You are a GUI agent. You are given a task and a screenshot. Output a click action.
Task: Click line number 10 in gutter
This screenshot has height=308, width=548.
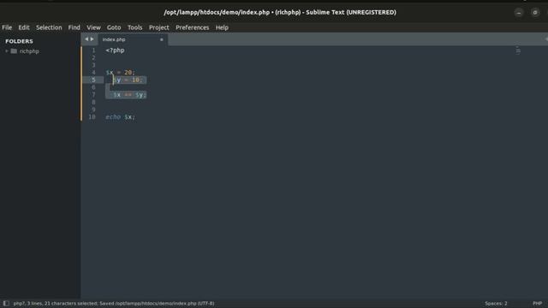point(92,117)
